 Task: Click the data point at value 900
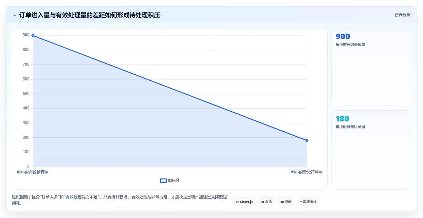[33, 35]
